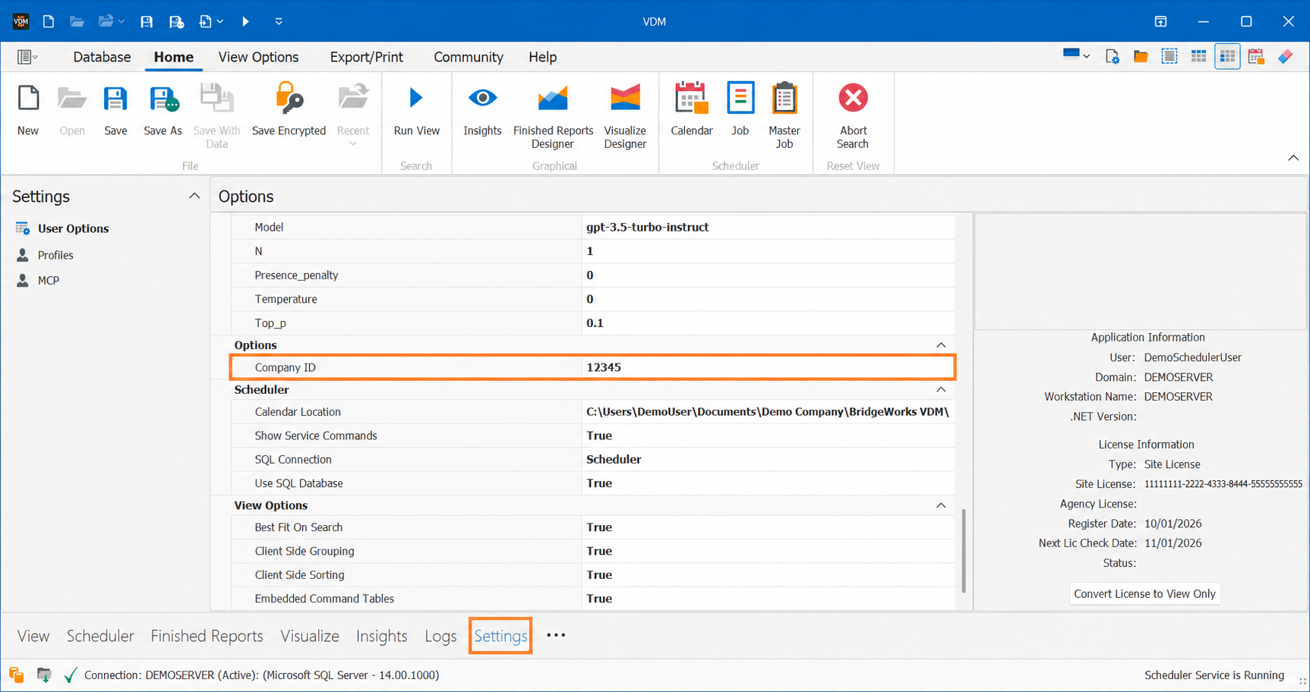
Task: Collapse the View Options property group
Action: pyautogui.click(x=941, y=505)
